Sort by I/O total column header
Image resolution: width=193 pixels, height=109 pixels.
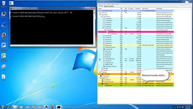pos(131,8)
